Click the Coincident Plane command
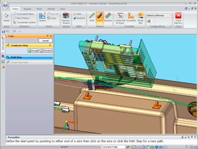This screenshot has height=149, width=198. pyautogui.click(x=24, y=14)
